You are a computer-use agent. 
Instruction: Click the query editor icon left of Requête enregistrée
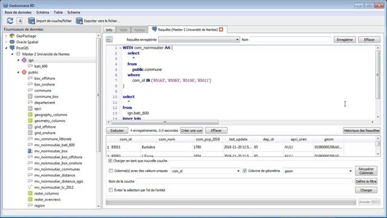pyautogui.click(x=109, y=39)
